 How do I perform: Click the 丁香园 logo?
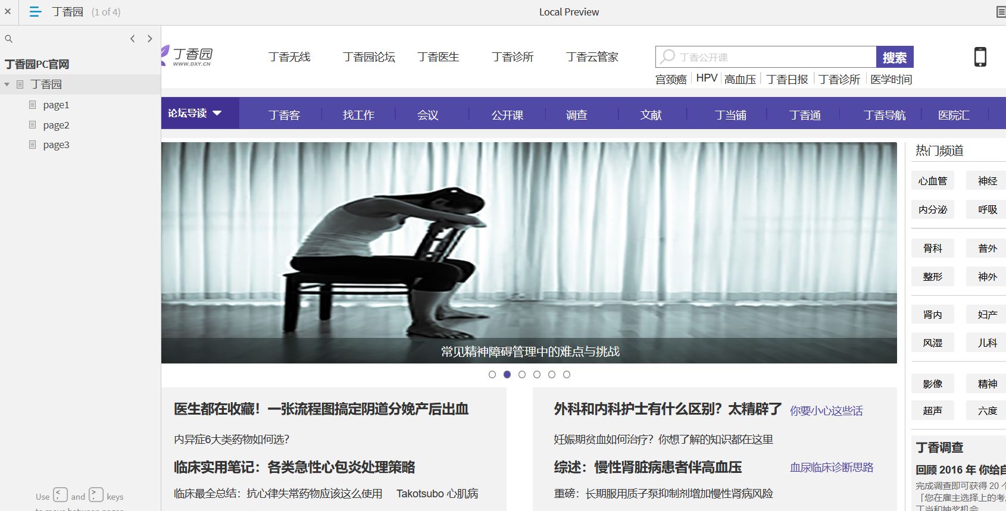coord(187,56)
